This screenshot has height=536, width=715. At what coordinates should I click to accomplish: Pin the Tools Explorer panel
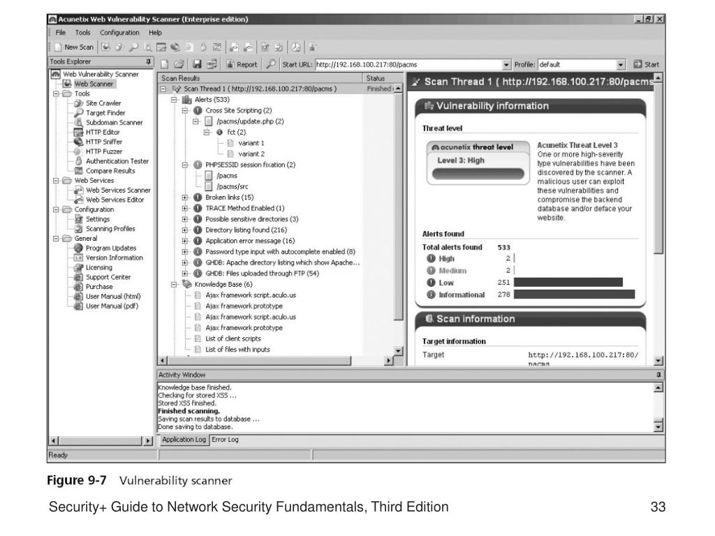147,62
